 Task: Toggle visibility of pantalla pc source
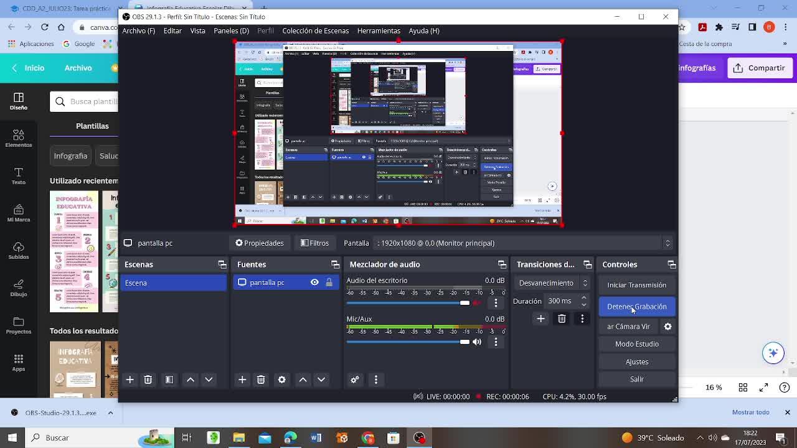314,282
